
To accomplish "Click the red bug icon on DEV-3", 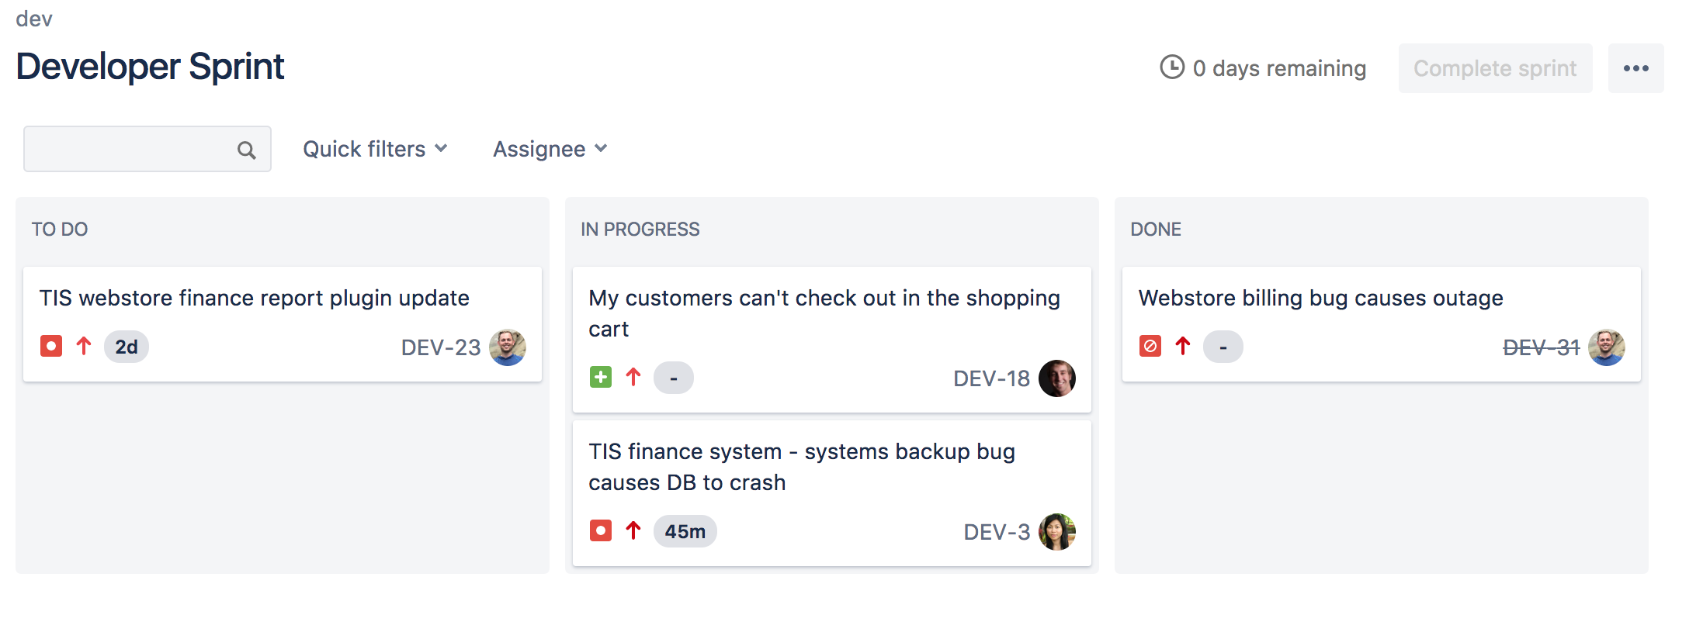I will point(601,531).
